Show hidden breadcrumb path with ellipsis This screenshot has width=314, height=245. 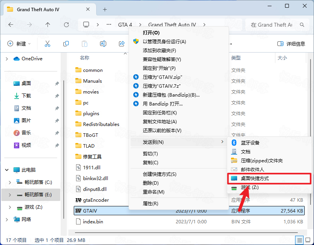pos(109,25)
